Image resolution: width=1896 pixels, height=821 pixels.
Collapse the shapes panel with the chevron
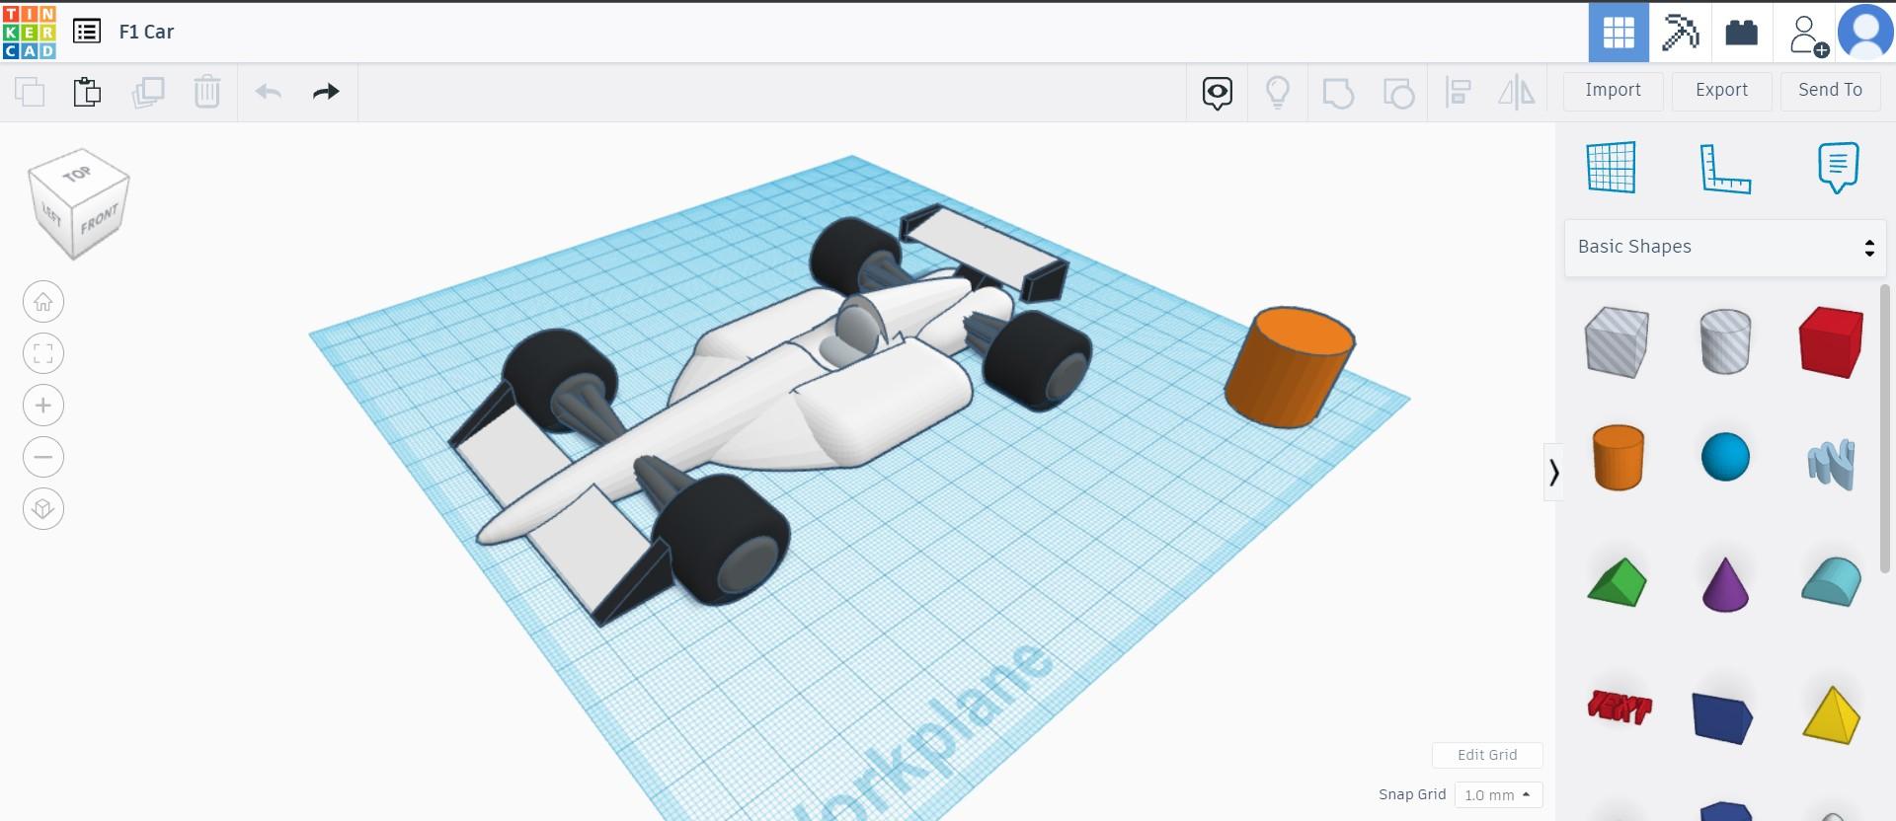tap(1553, 473)
